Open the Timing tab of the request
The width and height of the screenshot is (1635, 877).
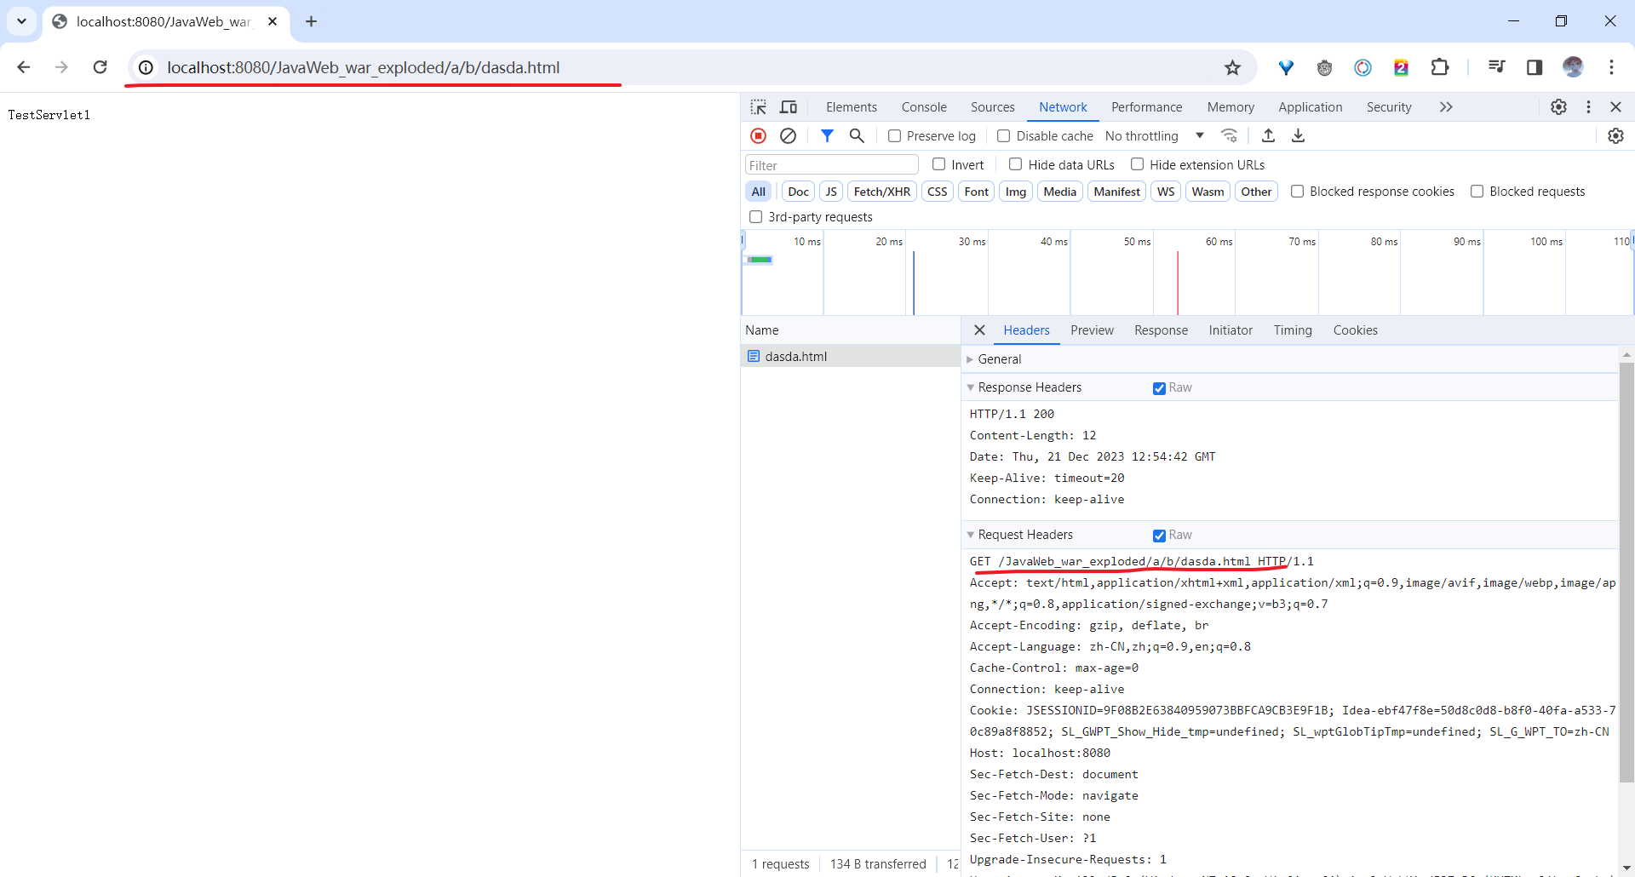coord(1292,330)
